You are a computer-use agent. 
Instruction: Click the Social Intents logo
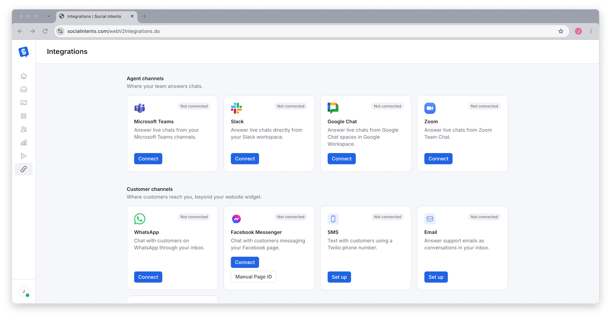tap(24, 52)
